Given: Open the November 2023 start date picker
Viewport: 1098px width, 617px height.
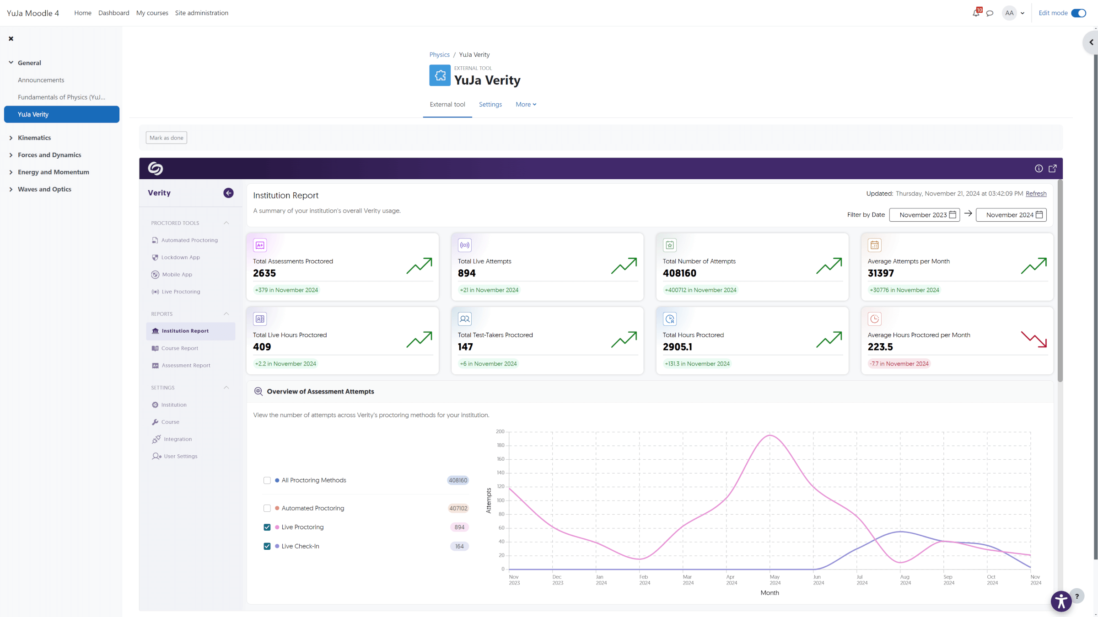Looking at the screenshot, I should coord(925,215).
